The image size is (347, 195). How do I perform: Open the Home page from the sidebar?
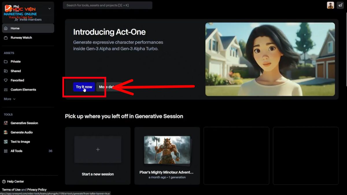coord(28,28)
